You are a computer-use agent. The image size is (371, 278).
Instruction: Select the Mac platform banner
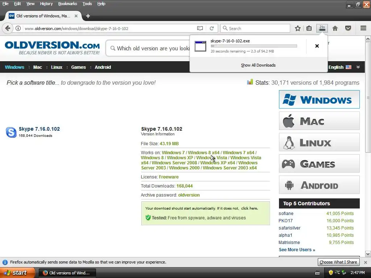tap(319, 121)
